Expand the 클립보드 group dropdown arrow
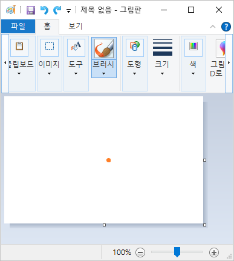The width and height of the screenshot is (234, 261). click(19, 74)
